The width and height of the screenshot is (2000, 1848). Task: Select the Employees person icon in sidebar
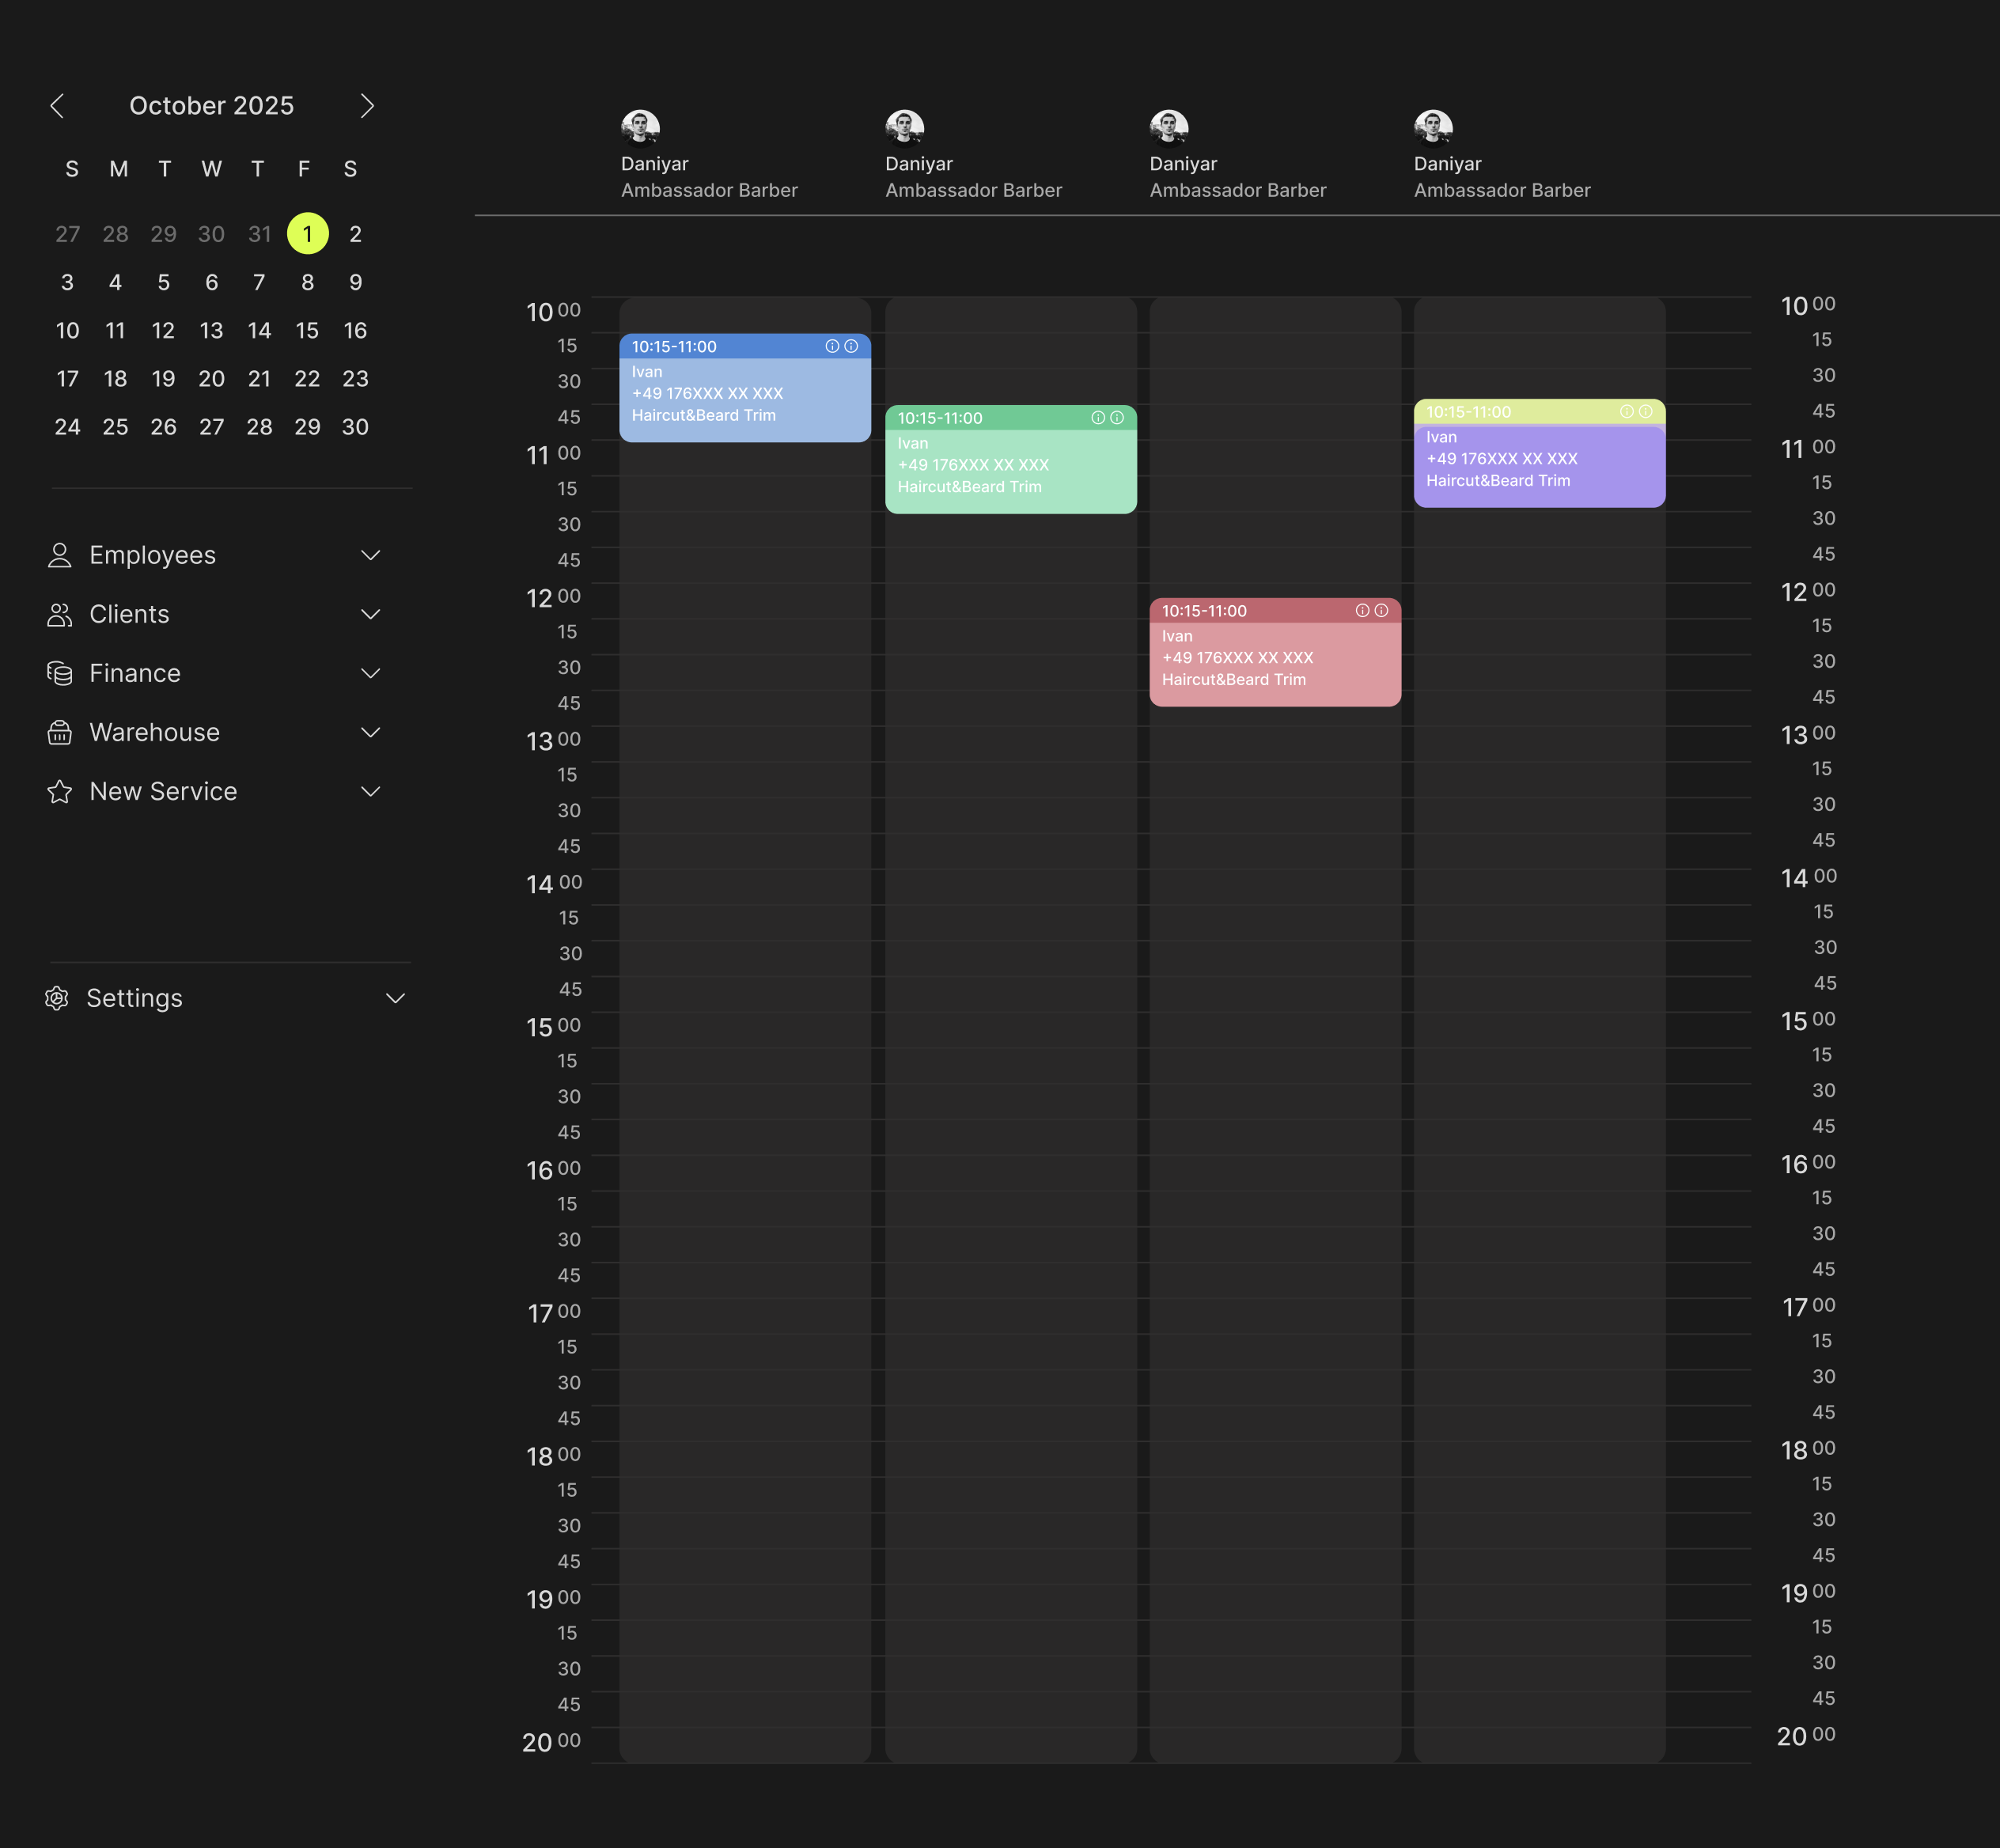click(59, 555)
